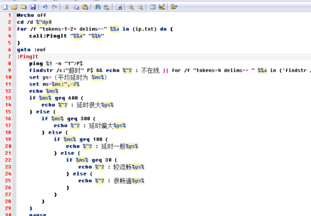Click the 'goto :eof' statement
The image size is (311, 216).
click(x=31, y=50)
